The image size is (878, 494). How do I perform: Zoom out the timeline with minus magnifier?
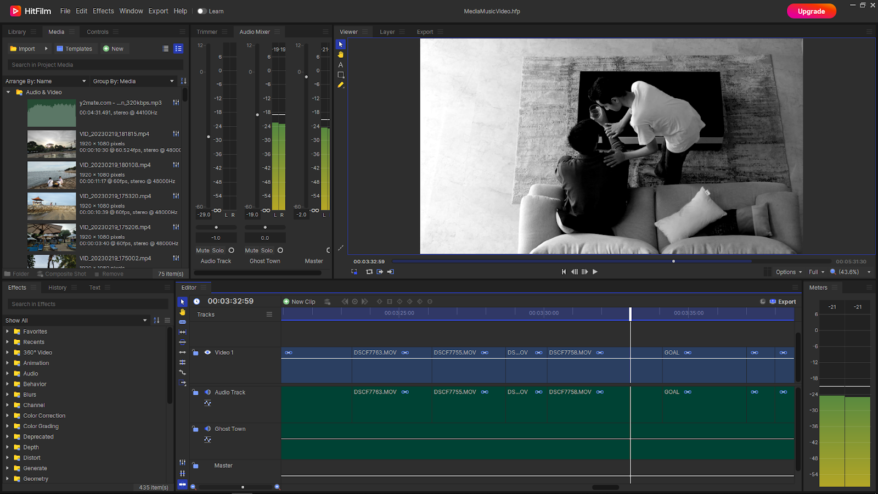coord(193,487)
